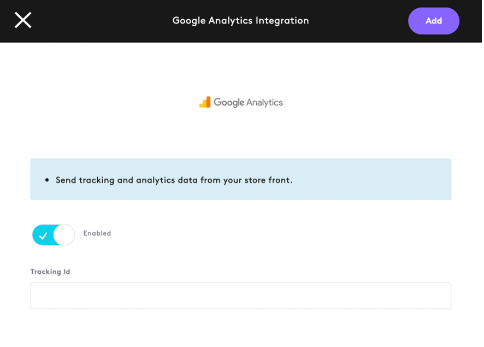Screen dimensions: 484x347
Task: Click the blue info banner
Action: click(241, 179)
